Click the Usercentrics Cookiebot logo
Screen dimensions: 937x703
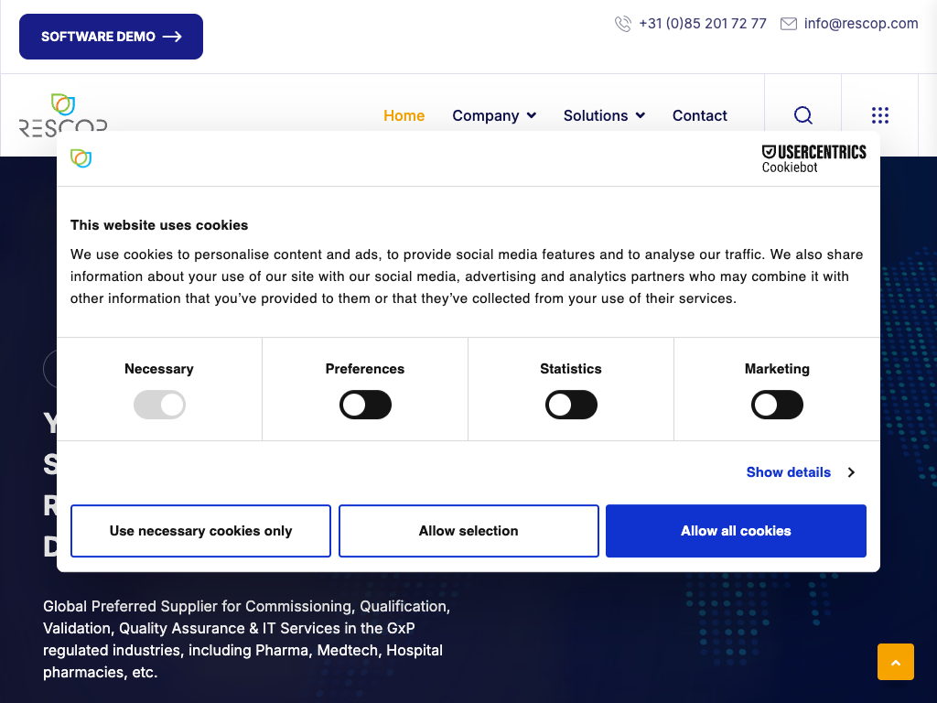tap(813, 157)
